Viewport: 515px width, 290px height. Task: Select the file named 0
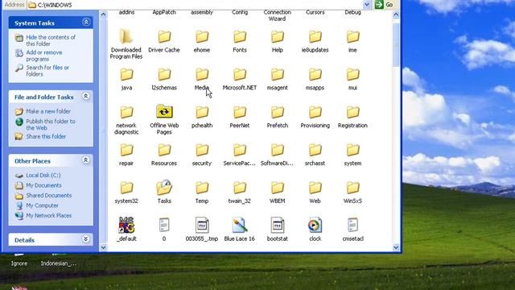tap(164, 230)
